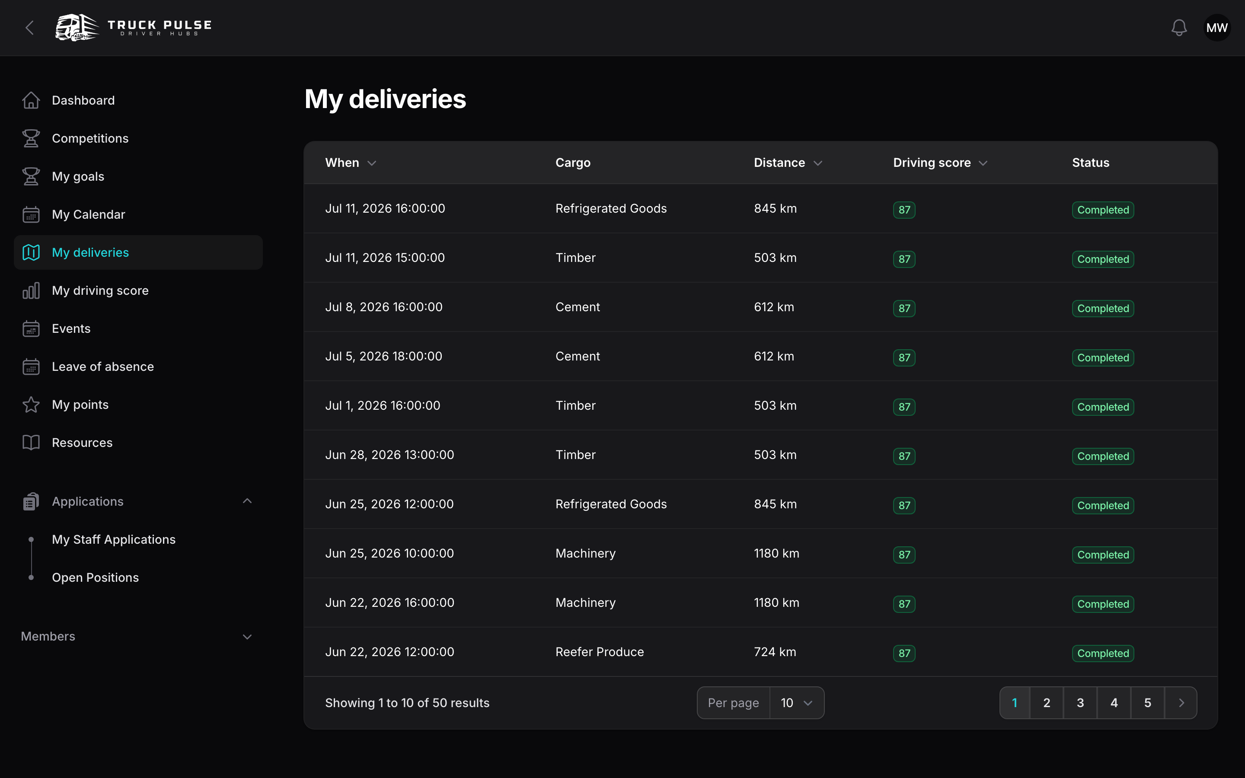The height and width of the screenshot is (778, 1245).
Task: Click Showing 1 to 10 of 50 results
Action: [x=407, y=703]
